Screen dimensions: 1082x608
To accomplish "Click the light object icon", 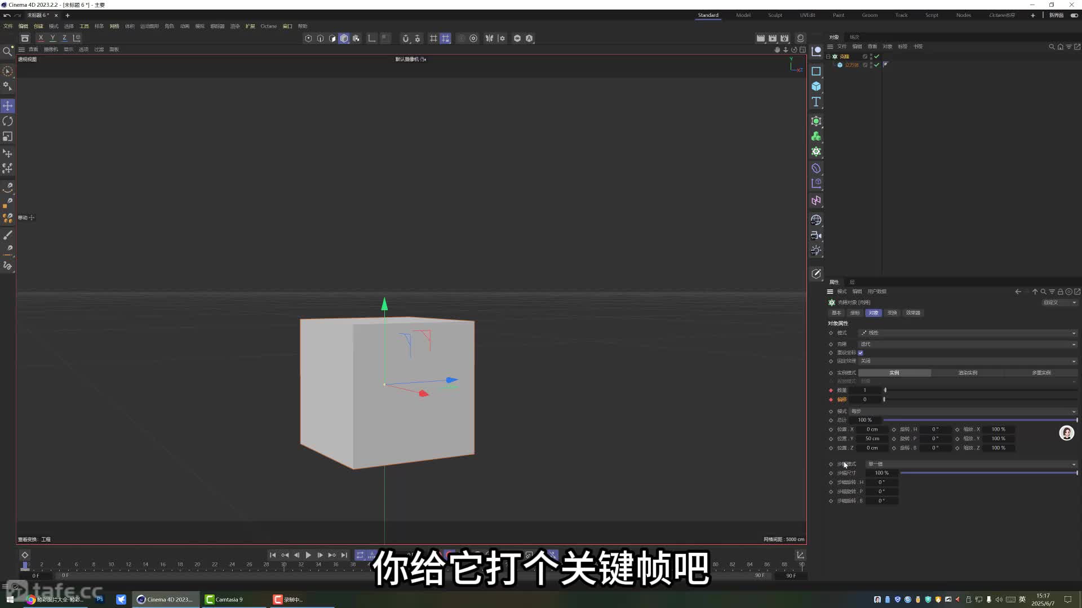I will (816, 251).
